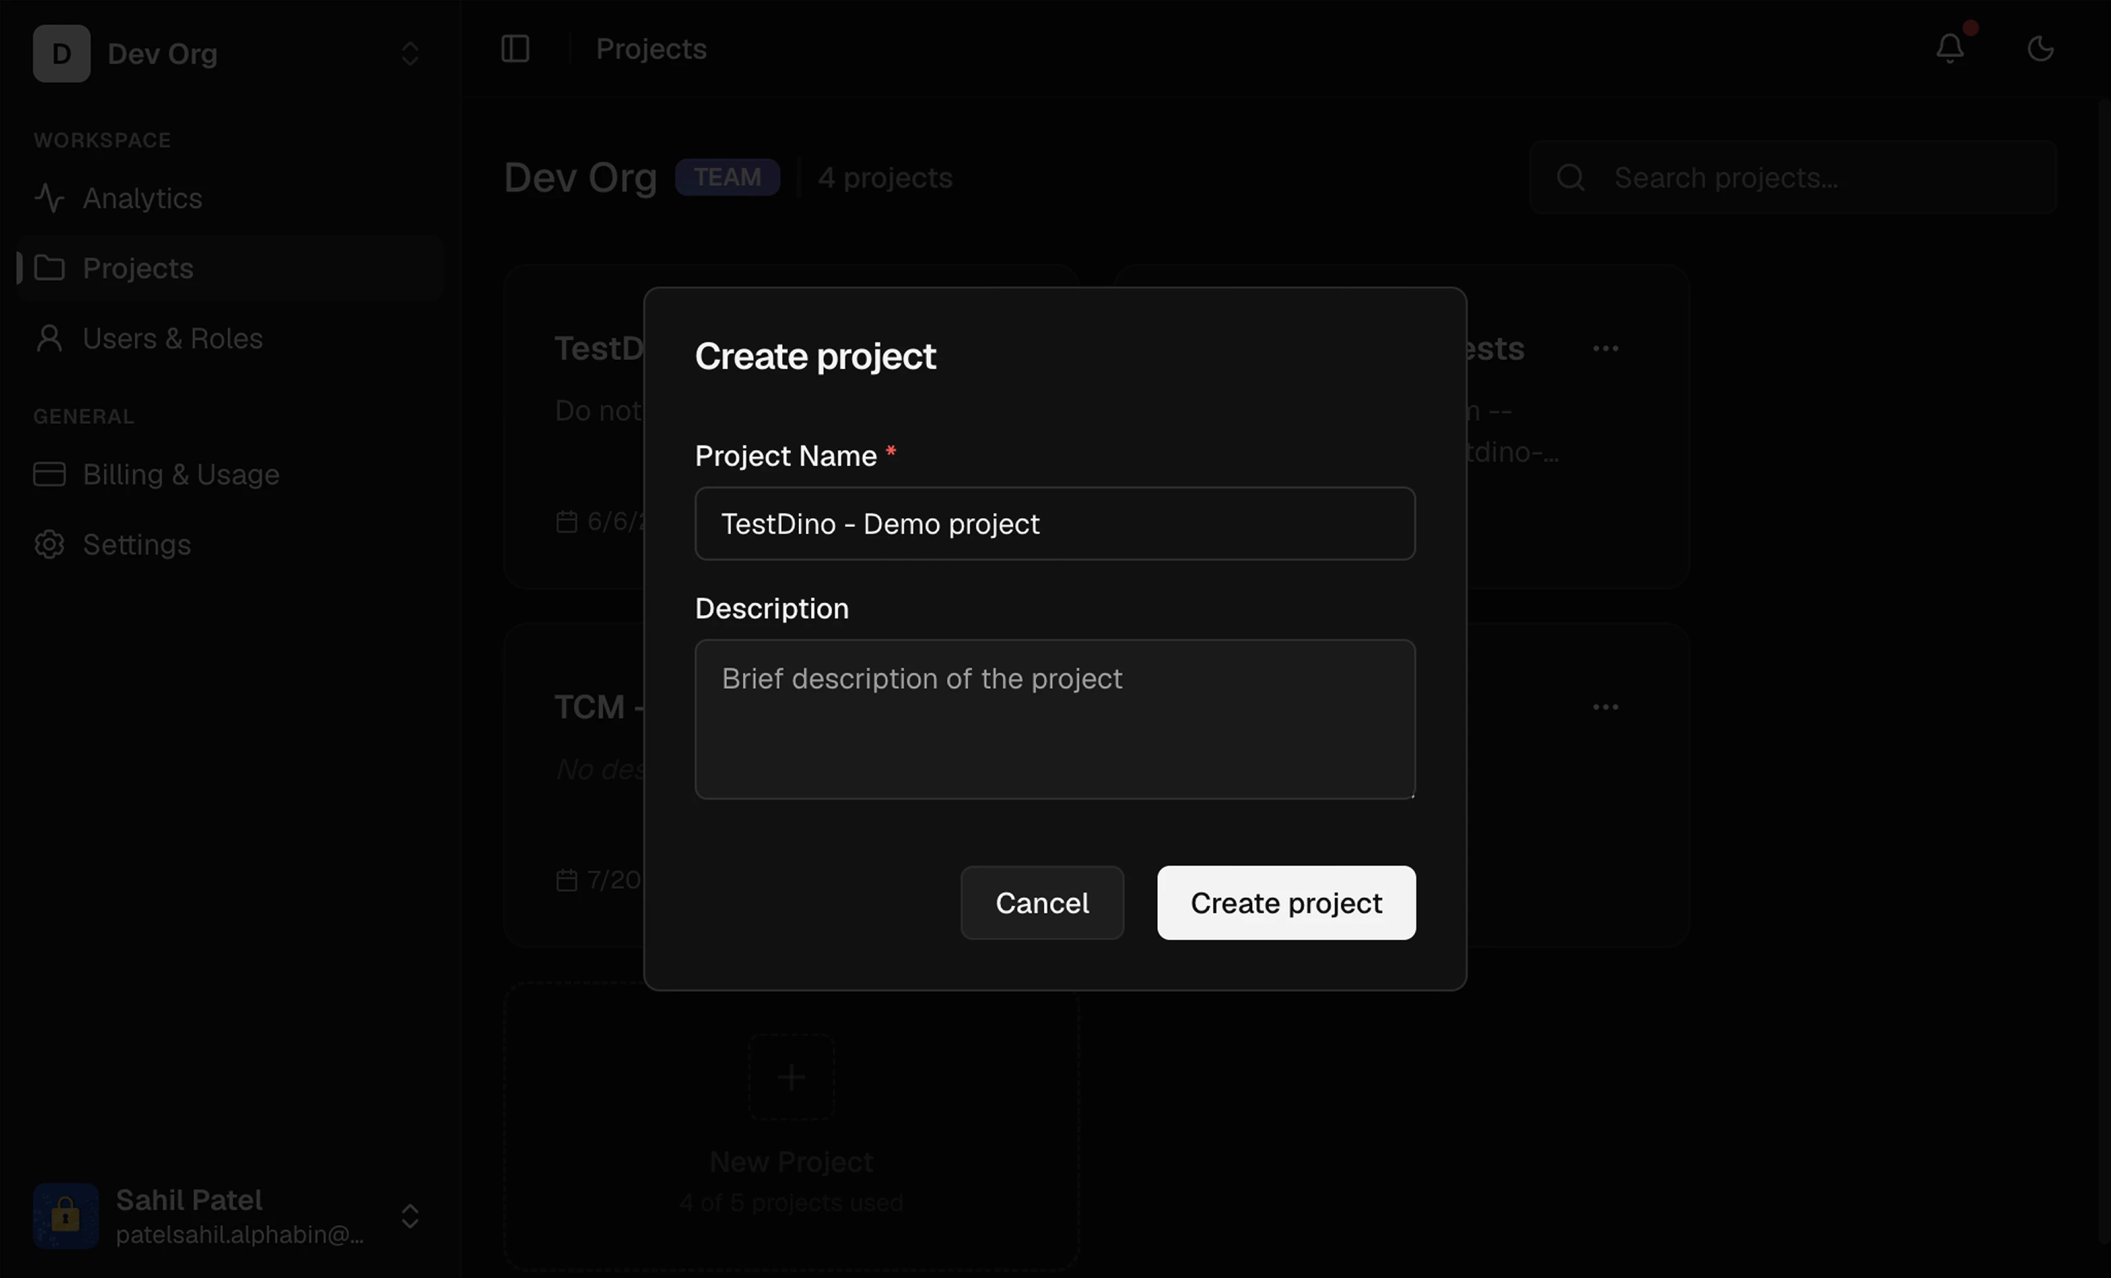This screenshot has height=1278, width=2111.
Task: Toggle the sidebar panel icon
Action: click(515, 49)
